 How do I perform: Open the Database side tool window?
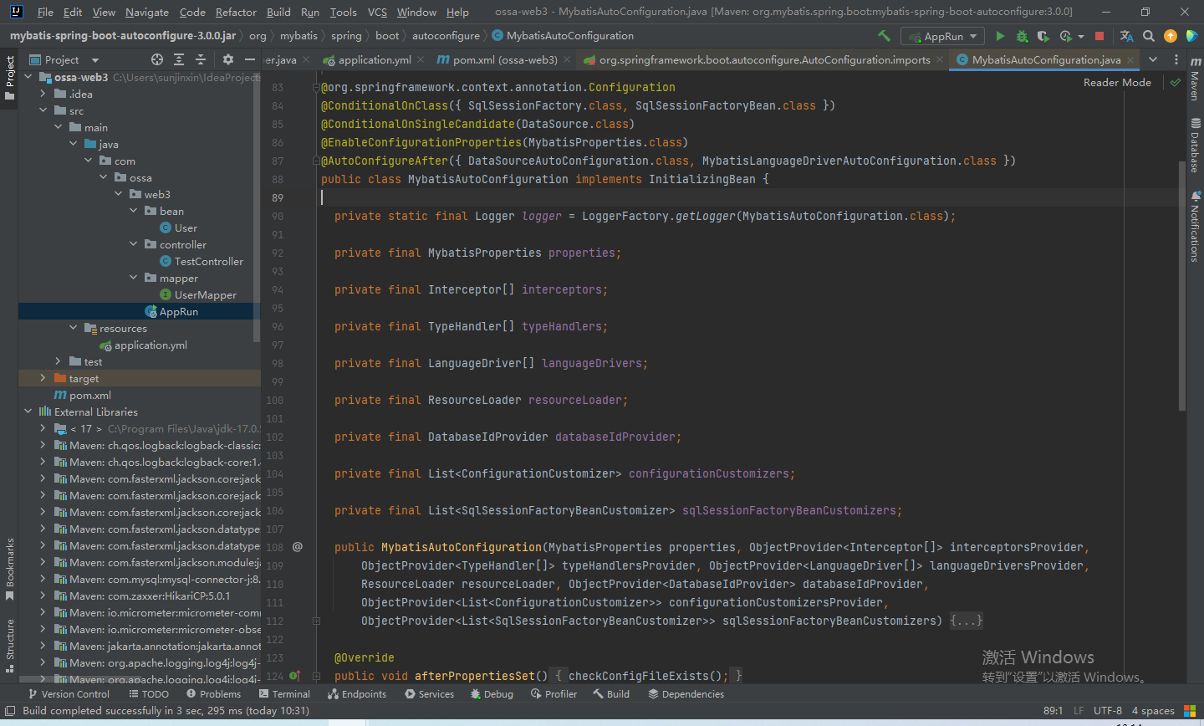1195,145
